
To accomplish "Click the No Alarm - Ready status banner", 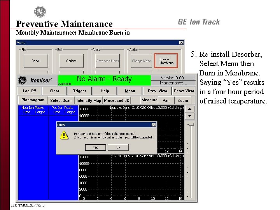I will (104, 80).
